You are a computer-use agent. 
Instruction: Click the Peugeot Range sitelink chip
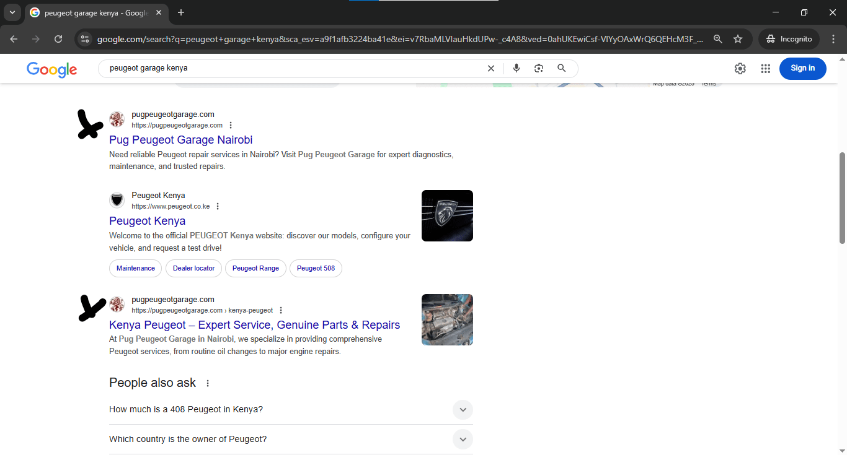[x=255, y=268]
